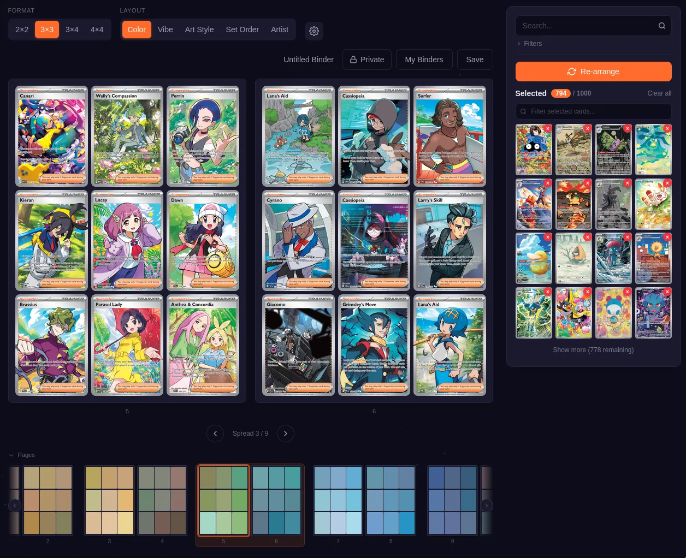Show more selected cards (778 remaining)
This screenshot has height=558, width=686.
click(x=593, y=350)
